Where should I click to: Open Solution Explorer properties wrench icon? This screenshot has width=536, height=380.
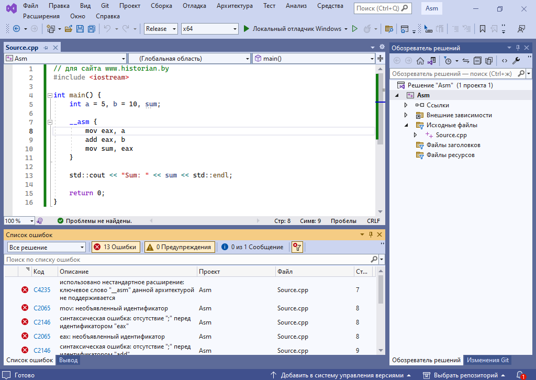[516, 61]
